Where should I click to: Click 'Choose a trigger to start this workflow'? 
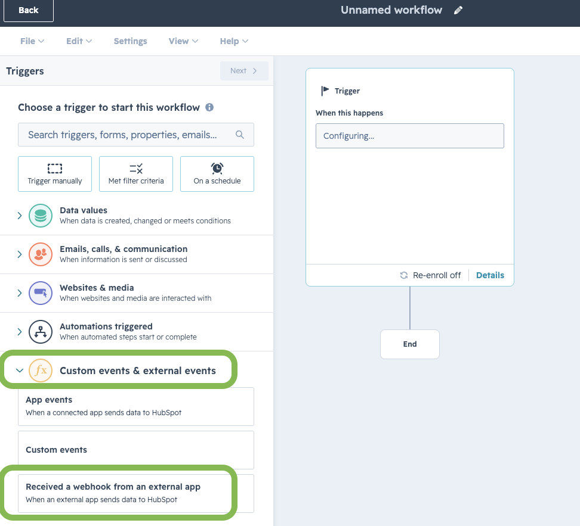pyautogui.click(x=109, y=107)
